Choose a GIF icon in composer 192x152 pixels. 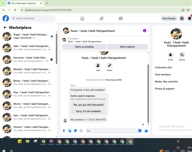(x=81, y=131)
